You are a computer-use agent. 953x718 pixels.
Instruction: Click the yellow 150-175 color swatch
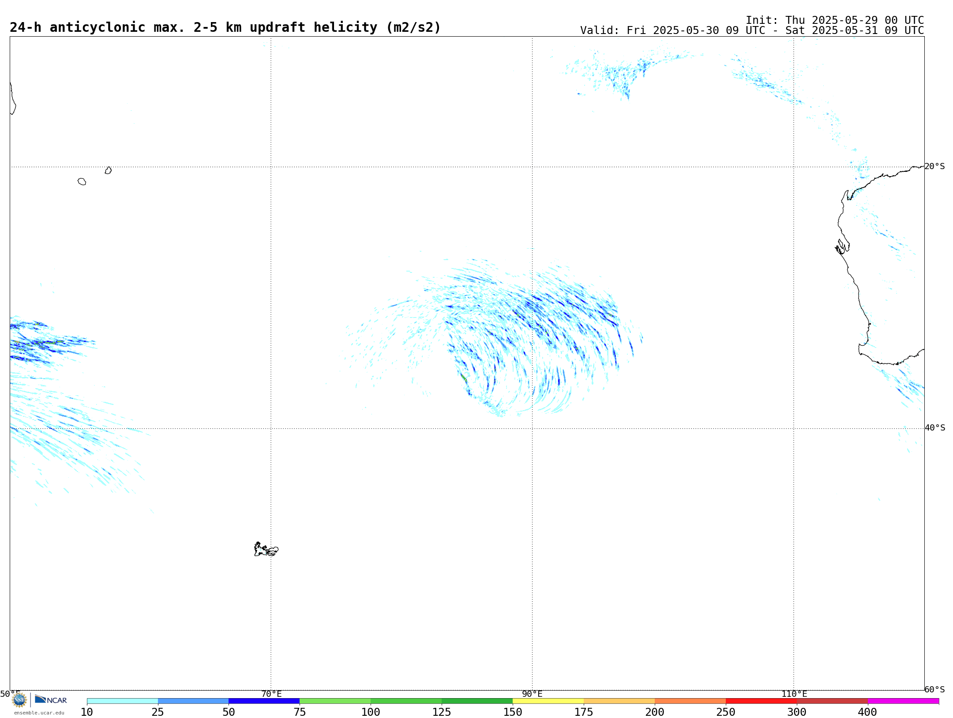tap(548, 701)
